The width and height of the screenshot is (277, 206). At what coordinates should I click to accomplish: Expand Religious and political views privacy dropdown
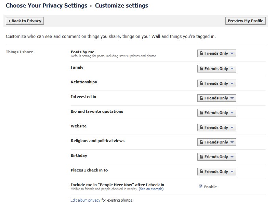tap(216, 142)
